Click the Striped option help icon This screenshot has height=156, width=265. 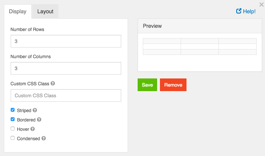[x=35, y=110]
